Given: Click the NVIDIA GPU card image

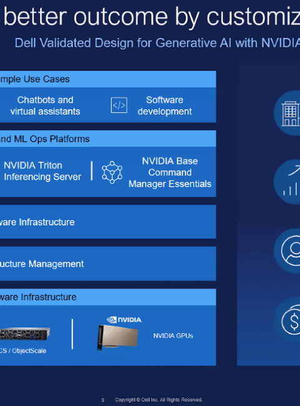Looking at the screenshot, I should pyautogui.click(x=117, y=338).
